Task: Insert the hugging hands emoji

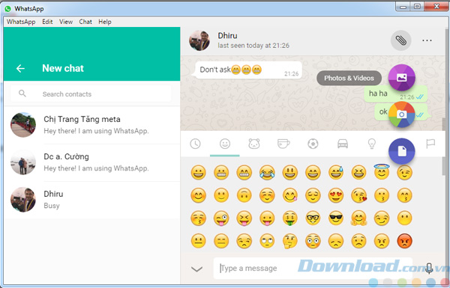Action: pos(358,218)
